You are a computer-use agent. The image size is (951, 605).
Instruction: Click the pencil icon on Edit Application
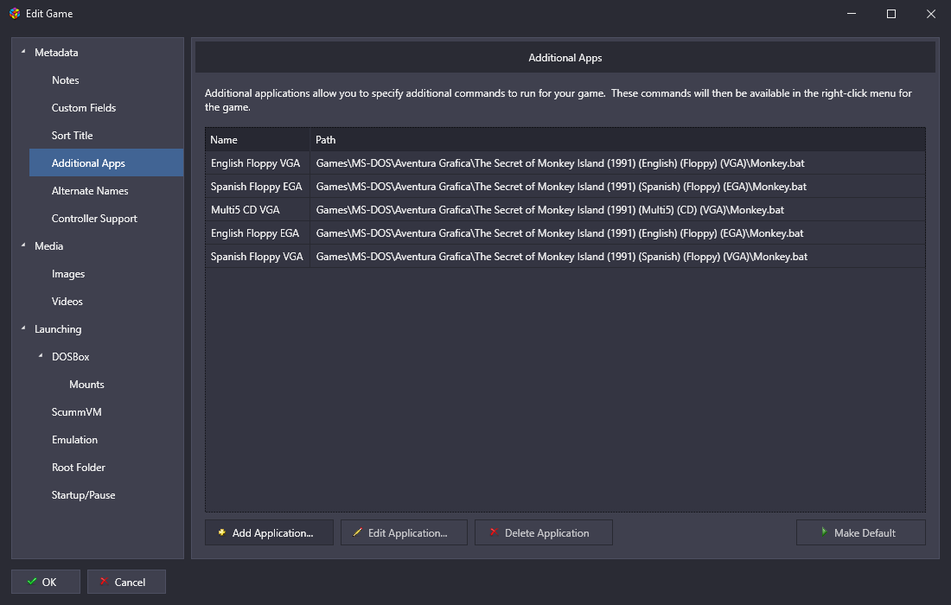(x=357, y=532)
